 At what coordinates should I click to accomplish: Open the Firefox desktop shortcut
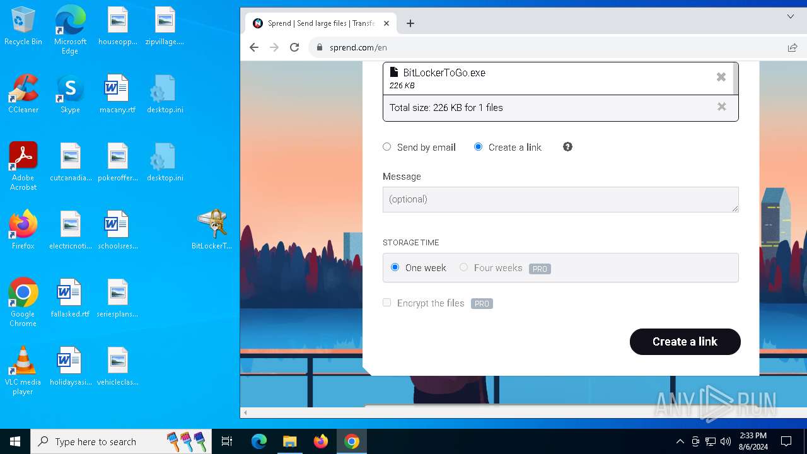click(23, 231)
